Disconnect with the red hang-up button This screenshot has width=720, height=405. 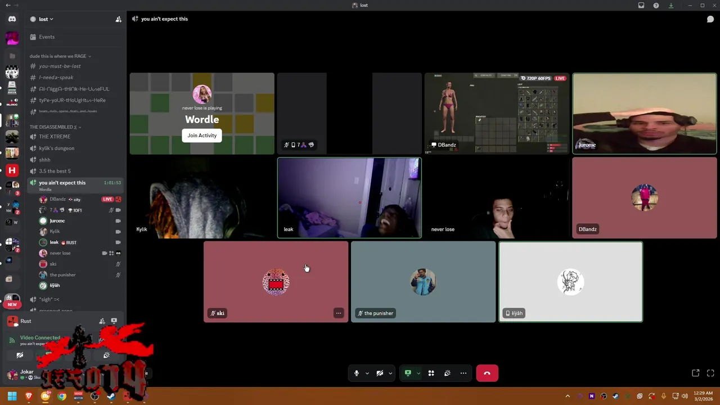pos(487,373)
